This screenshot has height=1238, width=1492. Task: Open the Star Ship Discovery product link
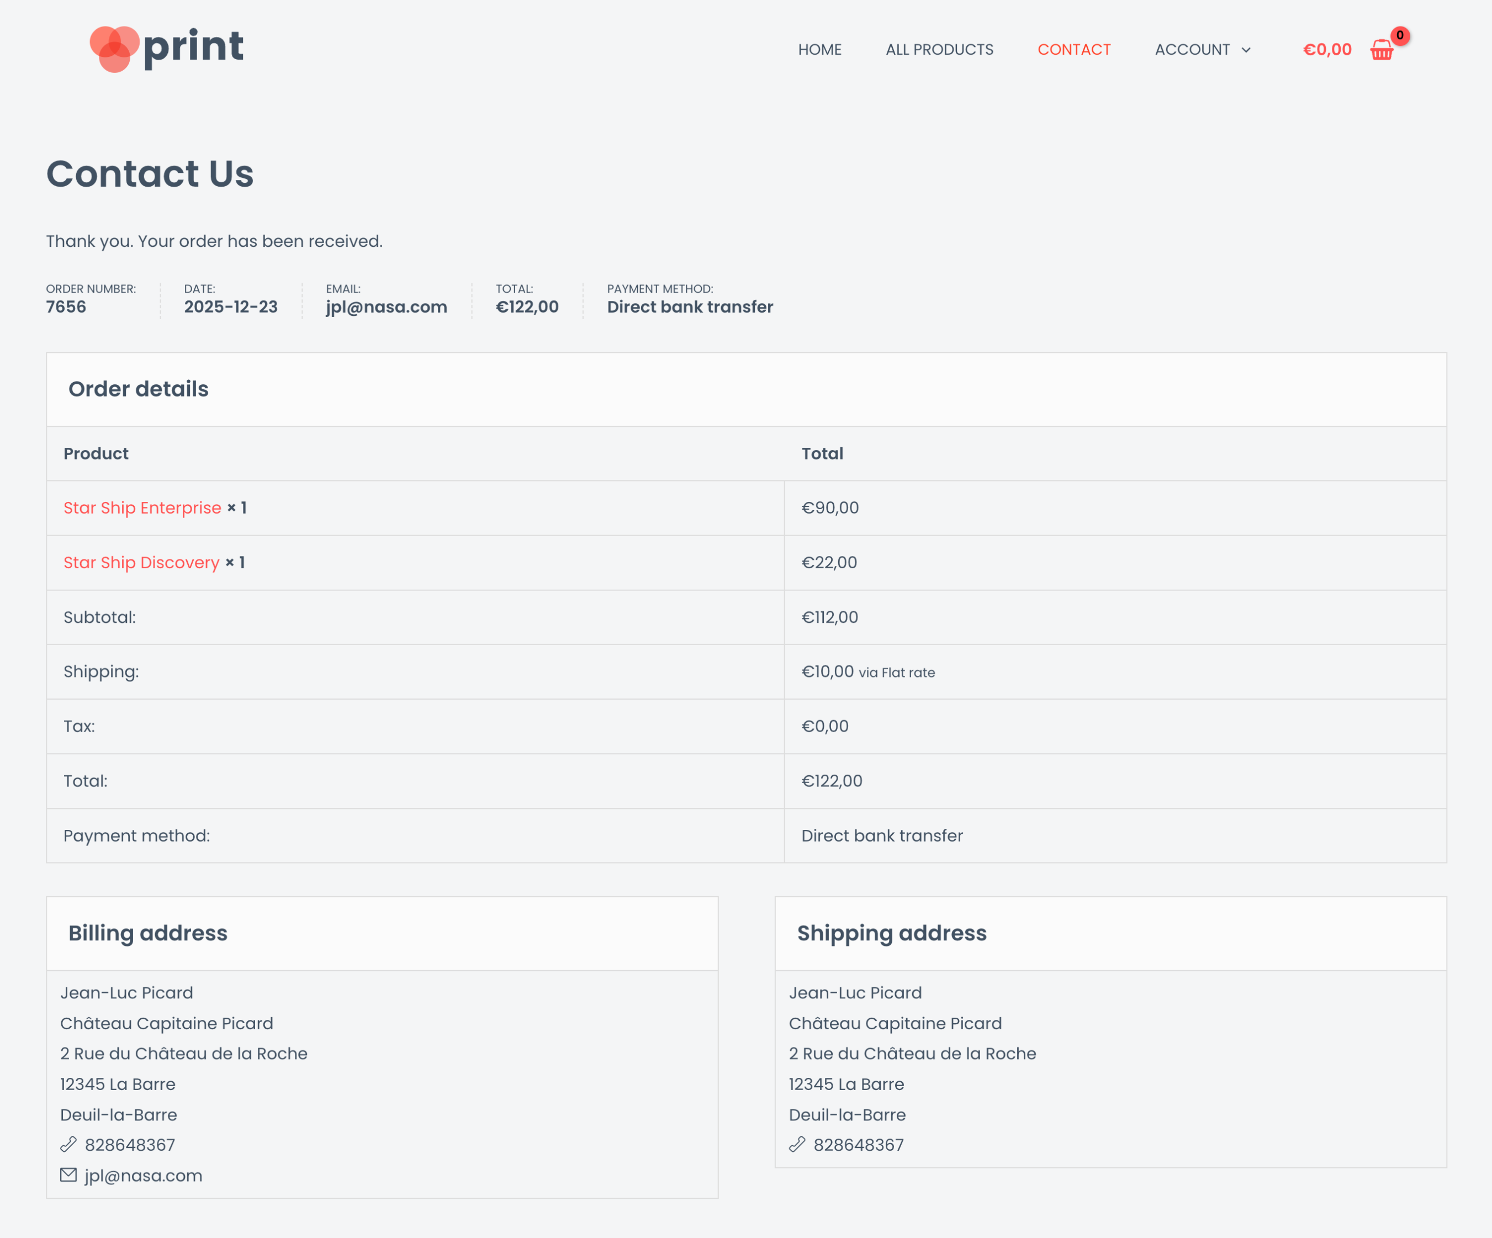click(141, 562)
